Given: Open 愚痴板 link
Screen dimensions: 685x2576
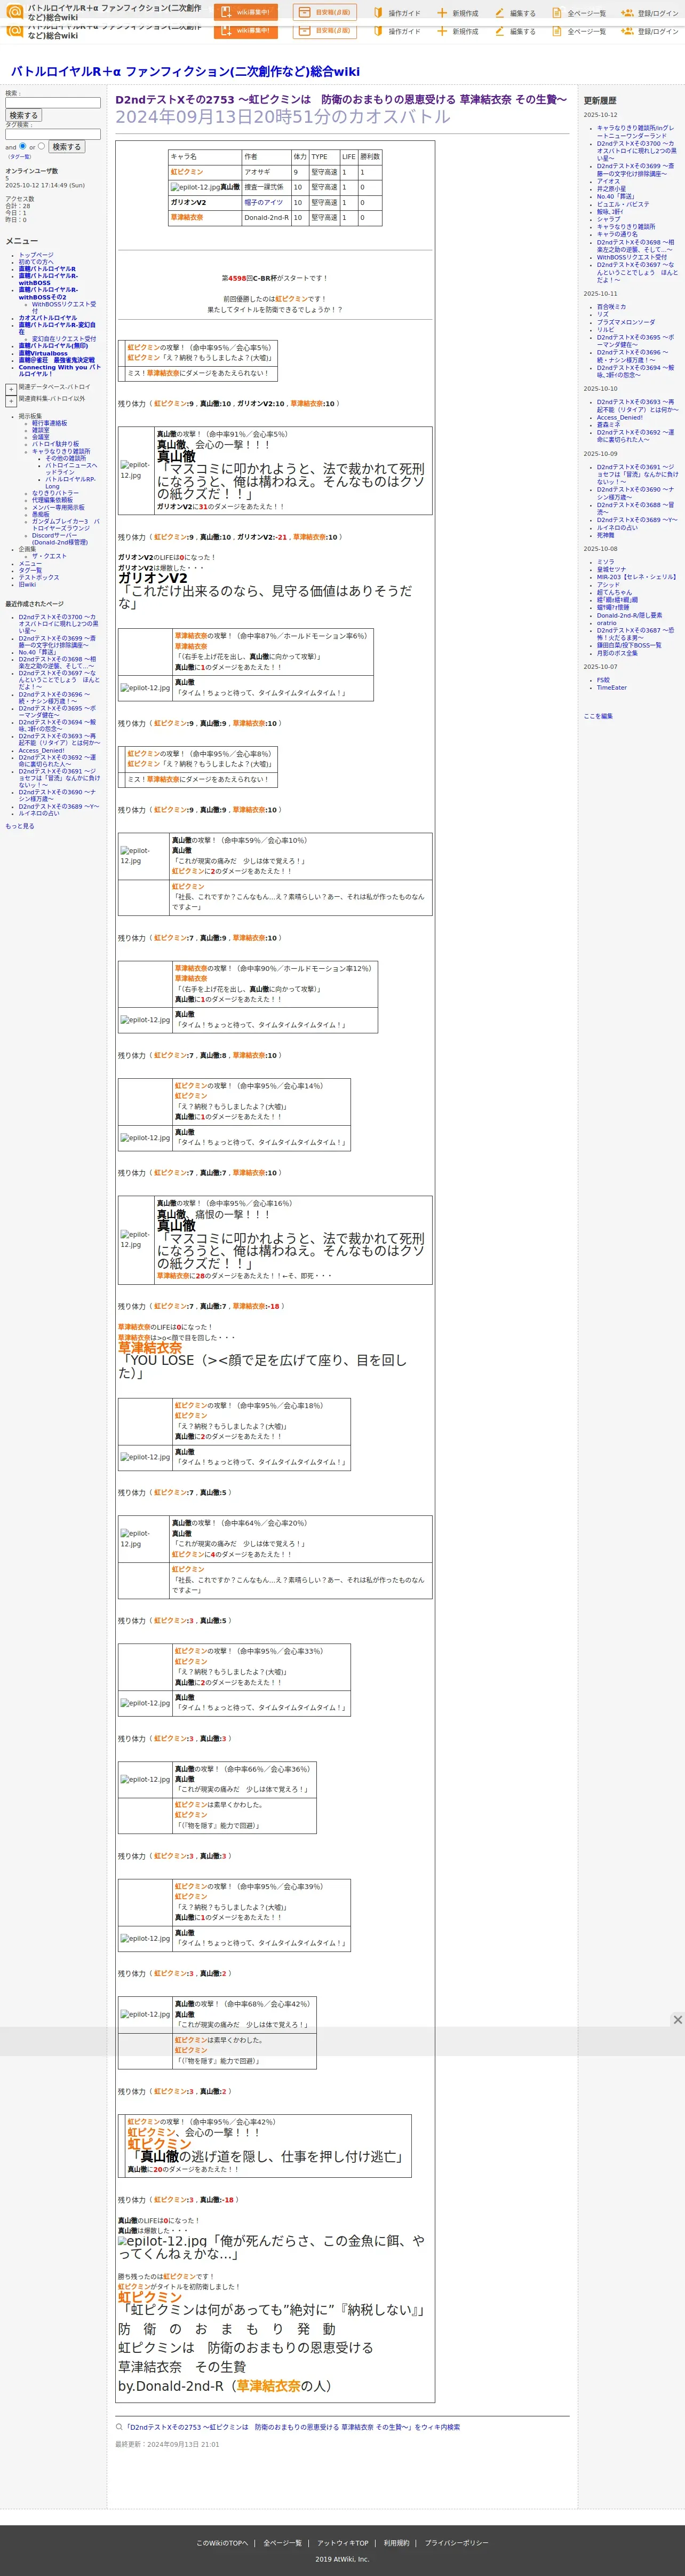Looking at the screenshot, I should (40, 514).
